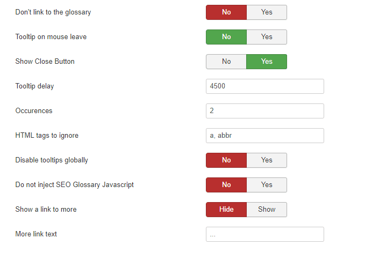Choose Hide for Show a link to more

coord(226,210)
